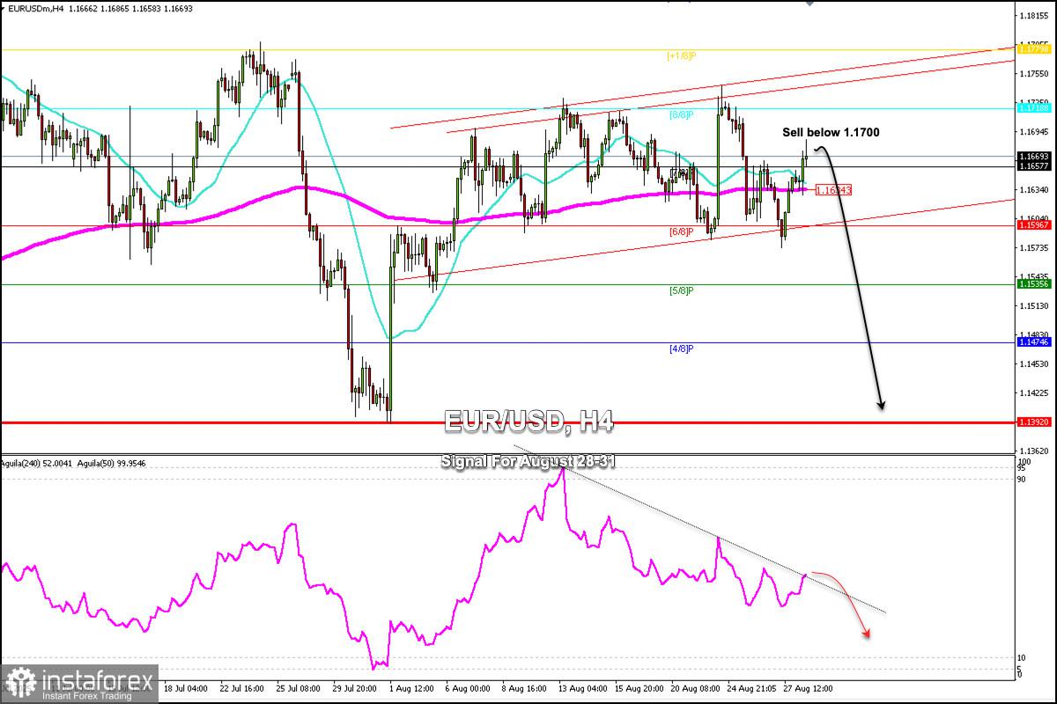Click the 1.16343 moving average value label
The image size is (1057, 704).
pos(832,189)
